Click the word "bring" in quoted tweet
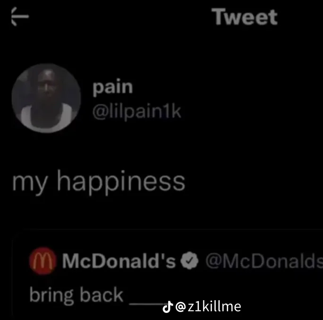The image size is (323, 320). tap(51, 295)
